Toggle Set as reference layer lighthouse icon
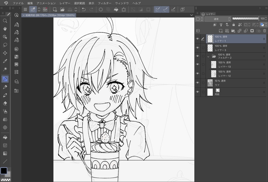Image resolution: width=268 pixels, height=182 pixels. tap(221, 25)
